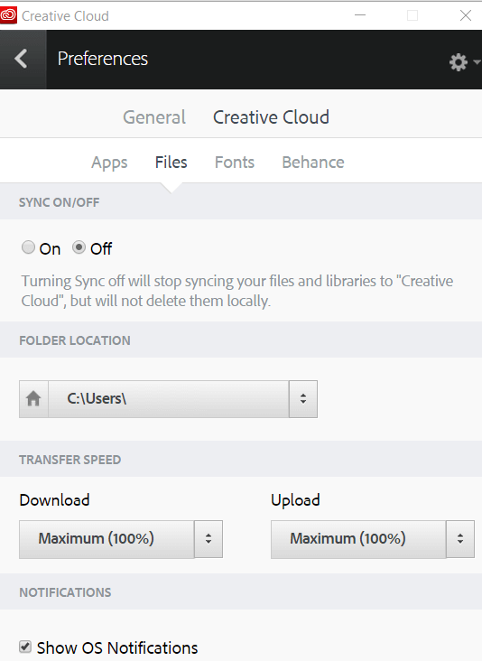Screen dimensions: 482x661
Task: Minimize the Creative Cloud window
Action: coord(360,15)
